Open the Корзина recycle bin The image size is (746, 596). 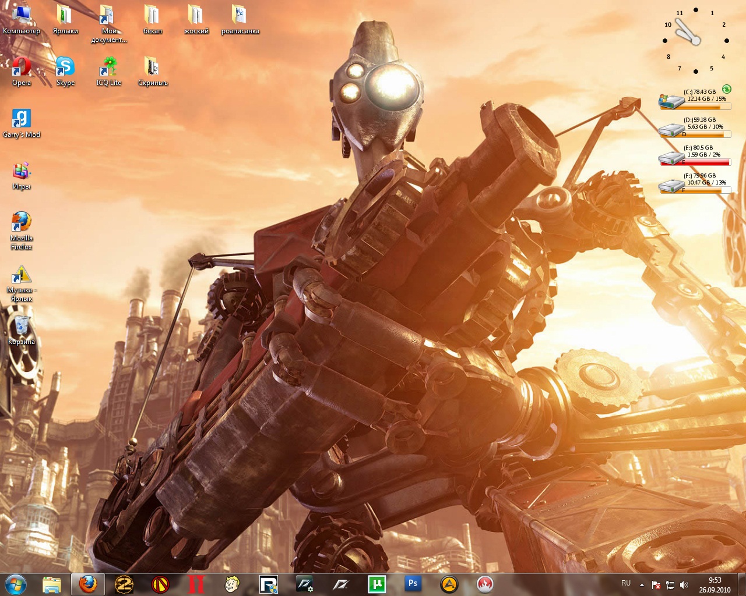tap(22, 329)
